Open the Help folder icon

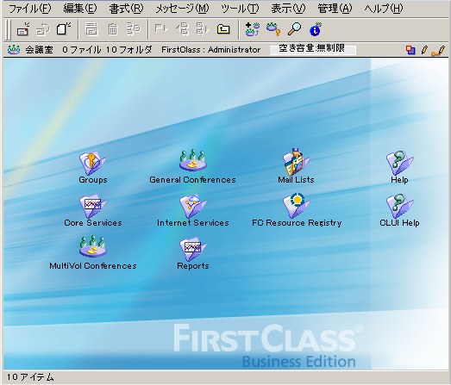click(400, 163)
